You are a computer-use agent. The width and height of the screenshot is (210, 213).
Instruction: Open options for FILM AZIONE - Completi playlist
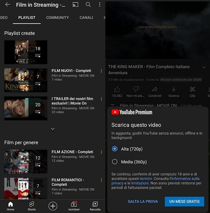tap(101, 152)
